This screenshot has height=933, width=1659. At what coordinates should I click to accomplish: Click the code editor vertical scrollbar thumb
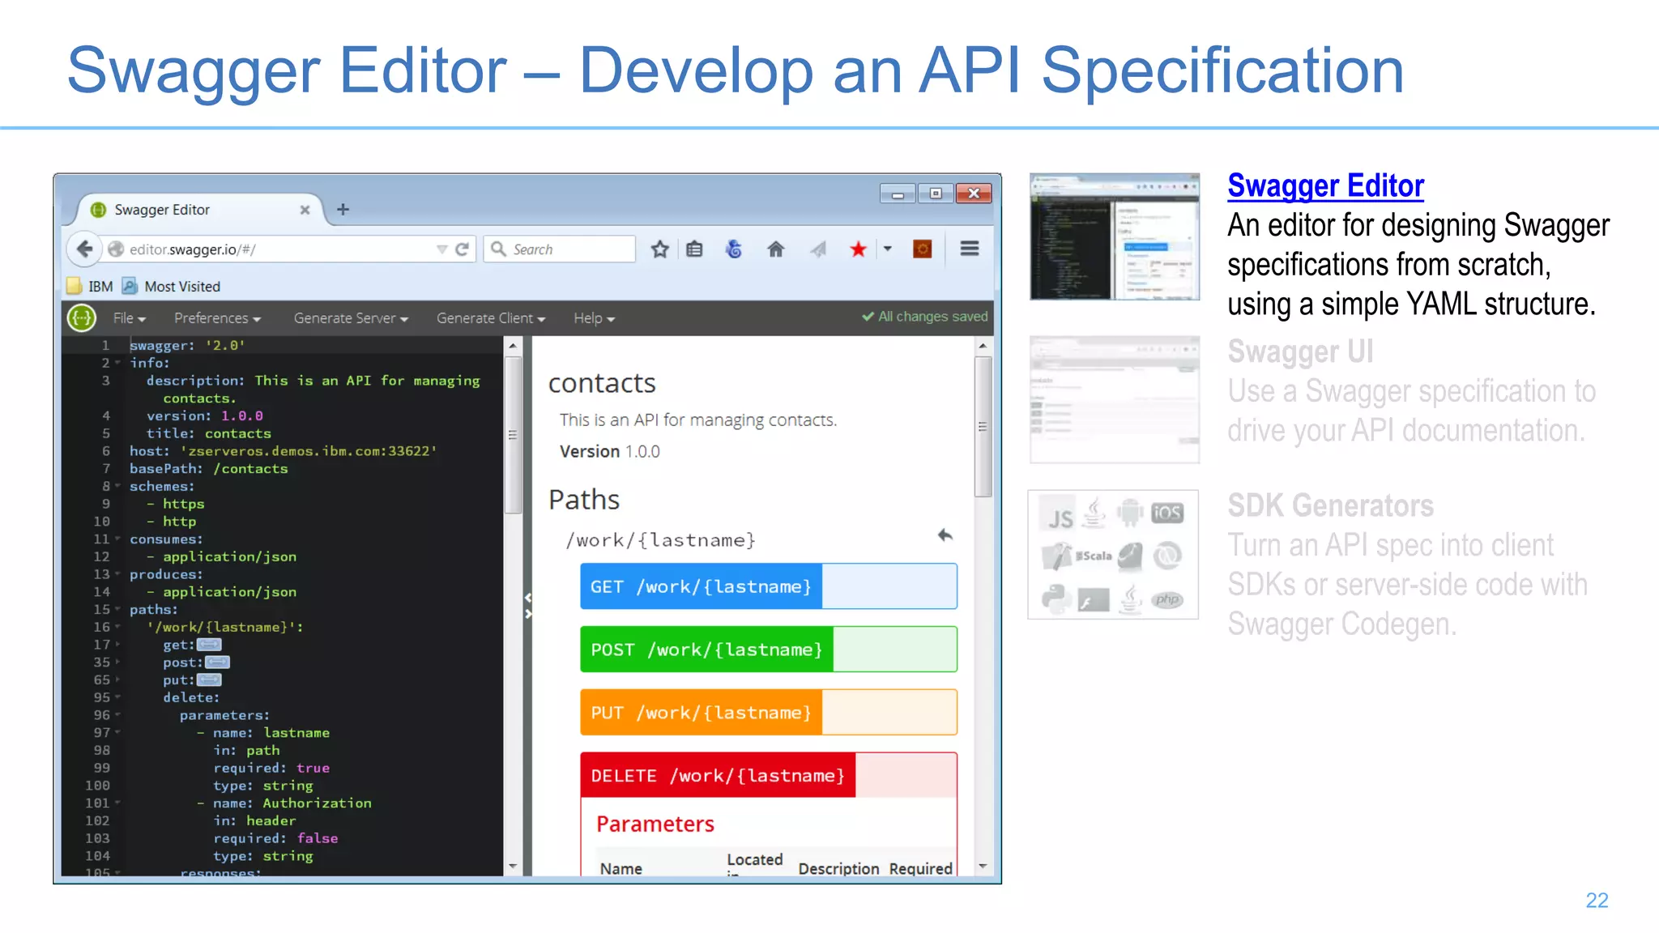click(513, 435)
